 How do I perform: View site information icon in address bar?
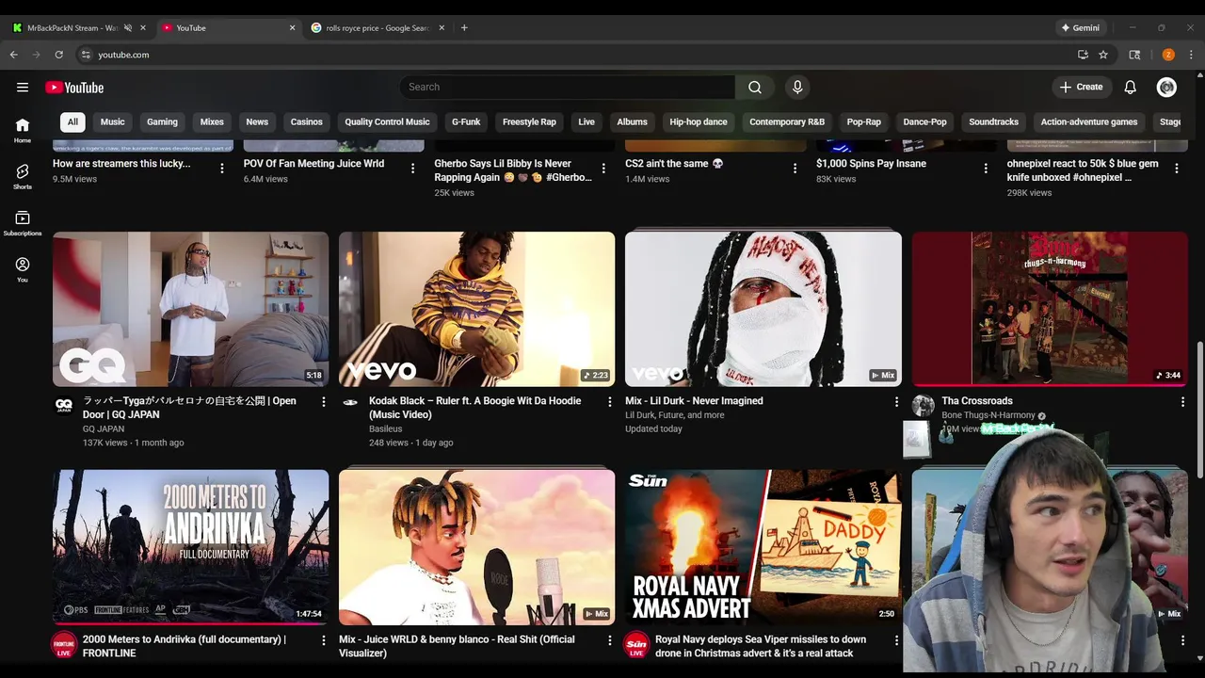86,55
